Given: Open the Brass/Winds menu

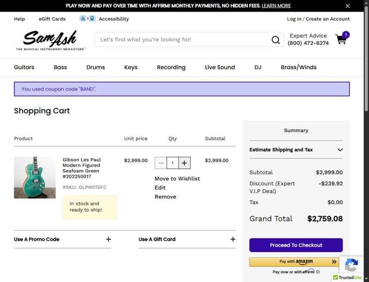Looking at the screenshot, I should coord(299,67).
